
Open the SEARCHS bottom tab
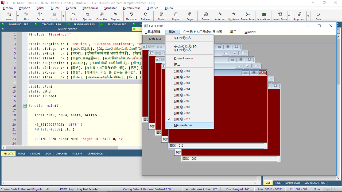coord(35,154)
